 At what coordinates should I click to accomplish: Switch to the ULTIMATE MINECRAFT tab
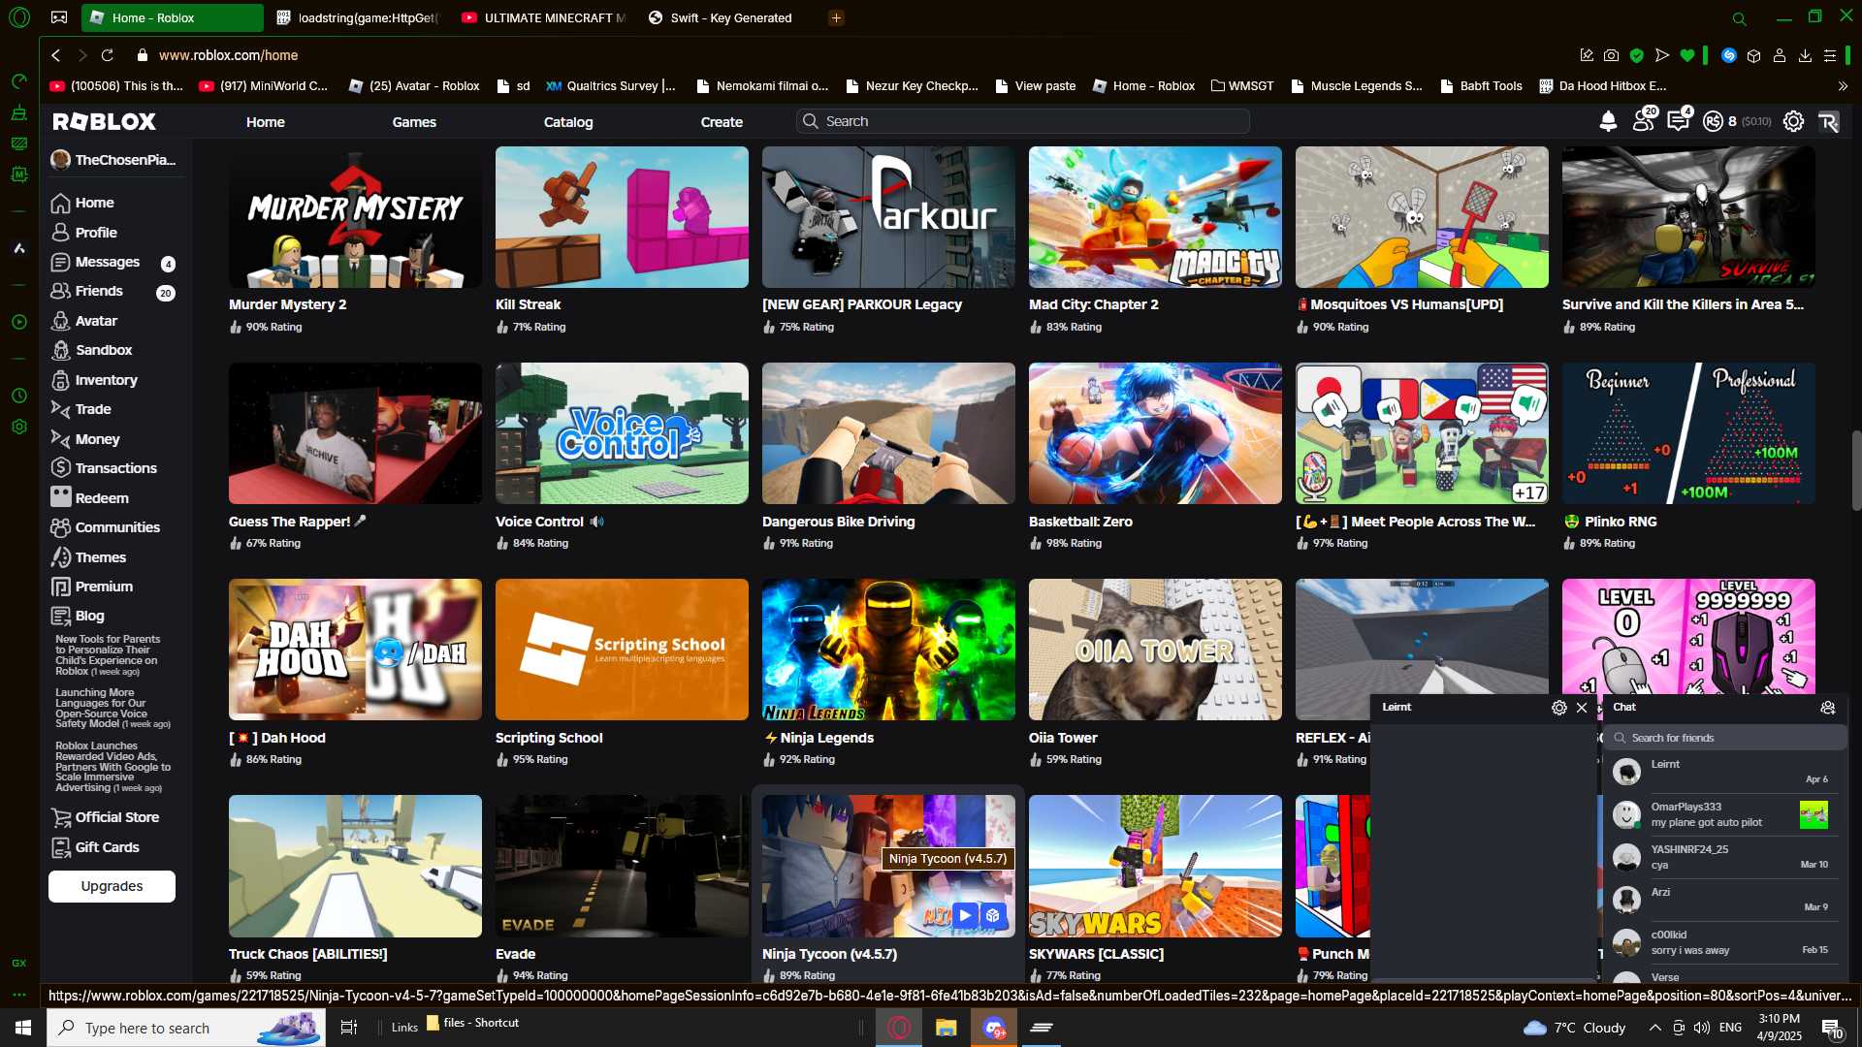pos(543,17)
